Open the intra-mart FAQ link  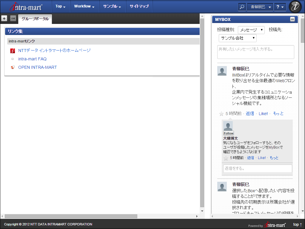(x=32, y=59)
